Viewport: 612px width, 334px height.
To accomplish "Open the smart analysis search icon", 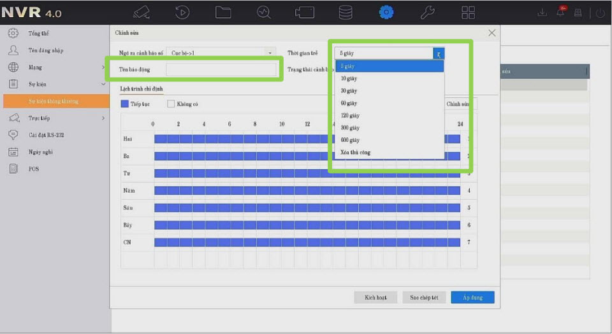I will tap(264, 12).
